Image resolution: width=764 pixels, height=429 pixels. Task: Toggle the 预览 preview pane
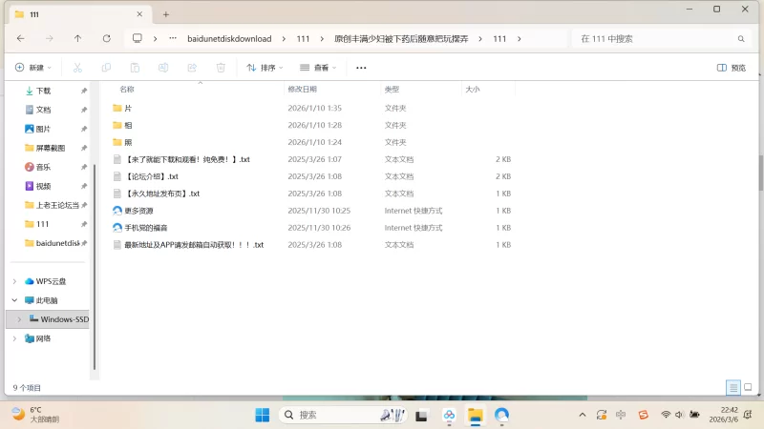point(732,68)
